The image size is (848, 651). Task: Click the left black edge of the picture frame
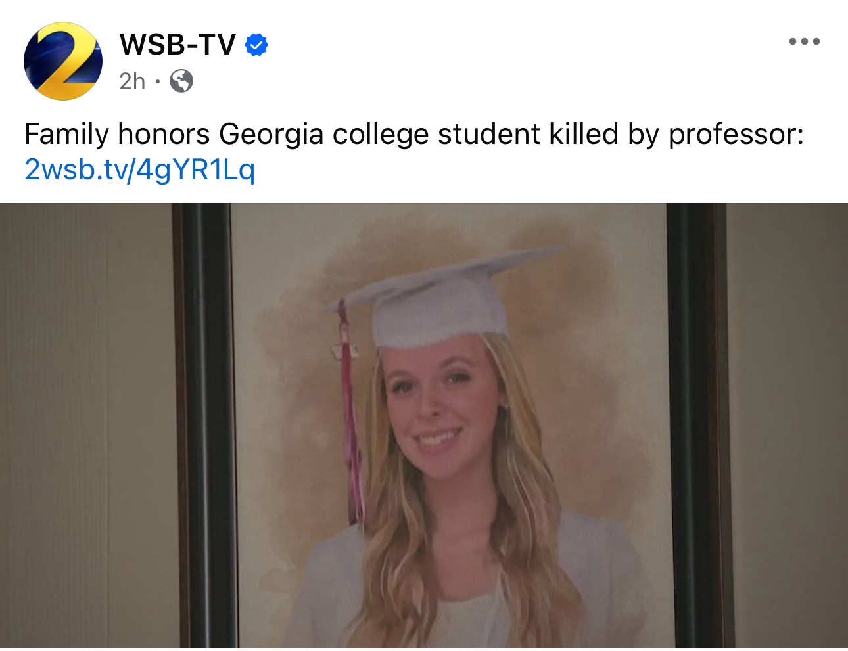click(204, 427)
